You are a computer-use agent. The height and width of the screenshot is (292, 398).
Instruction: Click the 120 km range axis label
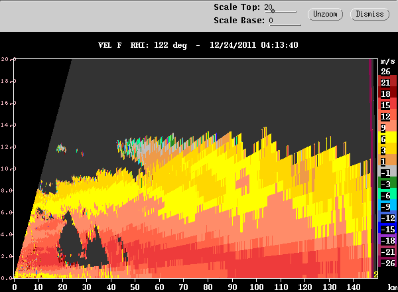pos(305,287)
